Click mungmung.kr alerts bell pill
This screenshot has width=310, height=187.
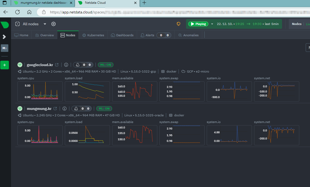[82, 109]
